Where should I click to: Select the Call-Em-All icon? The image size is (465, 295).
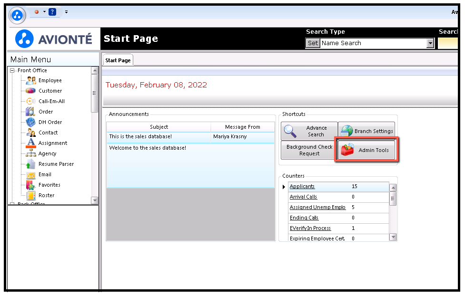tap(31, 101)
